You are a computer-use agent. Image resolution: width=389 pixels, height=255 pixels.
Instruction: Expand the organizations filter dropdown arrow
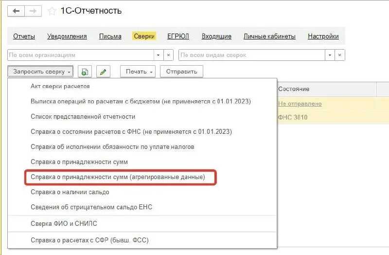[x=159, y=55]
